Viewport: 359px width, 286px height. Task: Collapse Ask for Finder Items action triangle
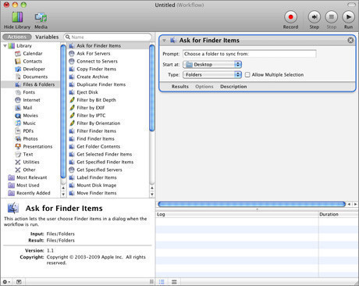[x=164, y=41]
